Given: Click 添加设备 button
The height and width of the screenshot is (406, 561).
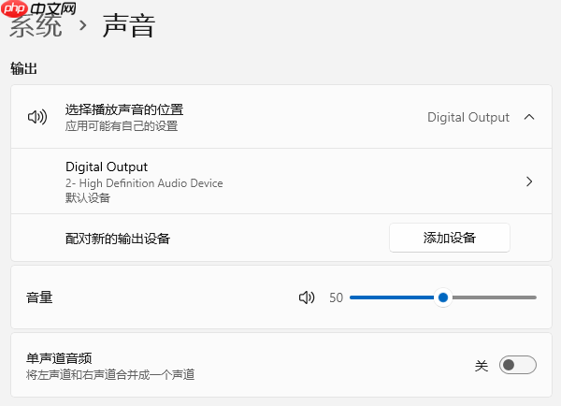Looking at the screenshot, I should pyautogui.click(x=450, y=238).
